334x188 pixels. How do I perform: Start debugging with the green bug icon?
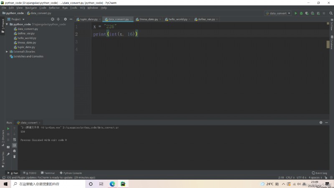(x=301, y=13)
